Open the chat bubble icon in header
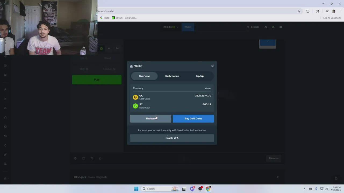This screenshot has width=344, height=193. (x=281, y=27)
